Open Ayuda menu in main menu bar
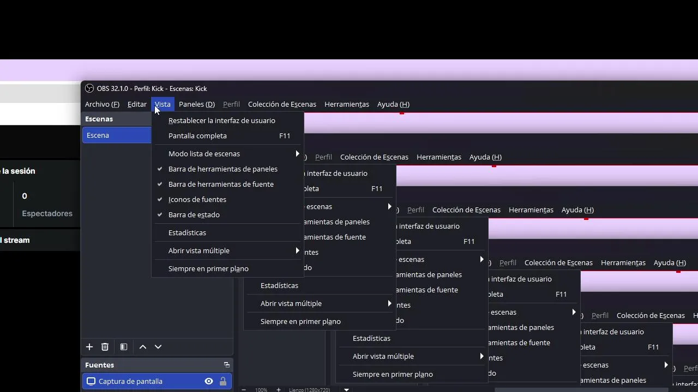The image size is (698, 392). pyautogui.click(x=393, y=104)
